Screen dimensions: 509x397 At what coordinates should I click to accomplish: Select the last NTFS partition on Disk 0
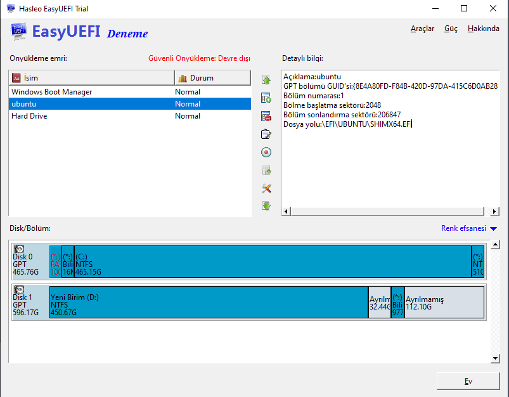[478, 261]
